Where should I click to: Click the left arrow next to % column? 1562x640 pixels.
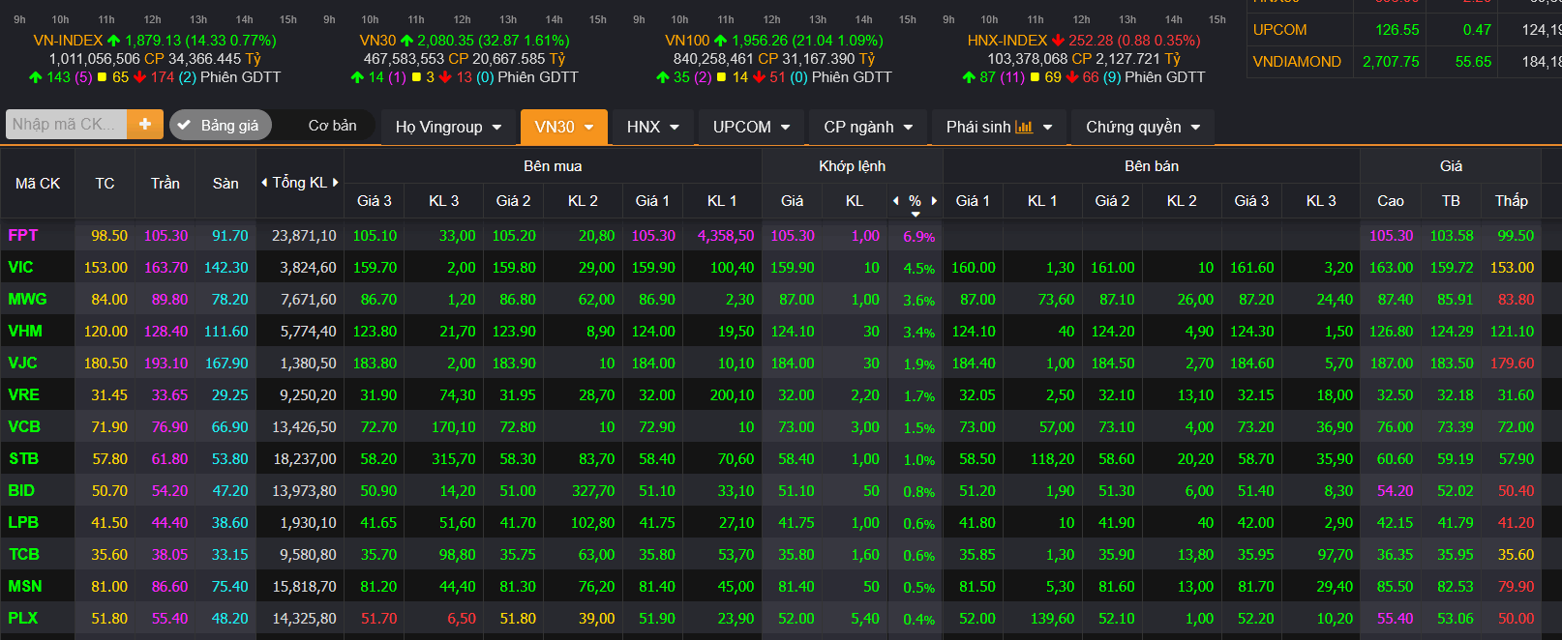click(896, 201)
